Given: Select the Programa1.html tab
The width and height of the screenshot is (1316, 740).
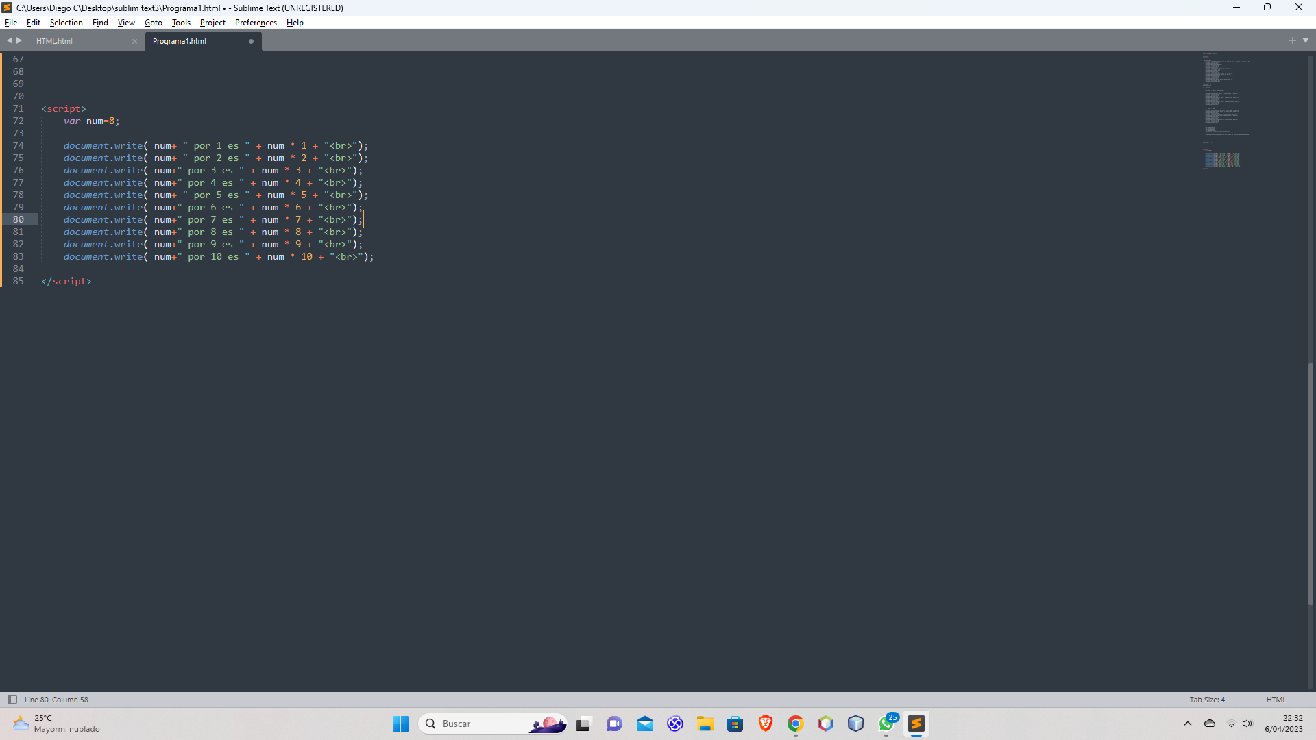Looking at the screenshot, I should (178, 40).
